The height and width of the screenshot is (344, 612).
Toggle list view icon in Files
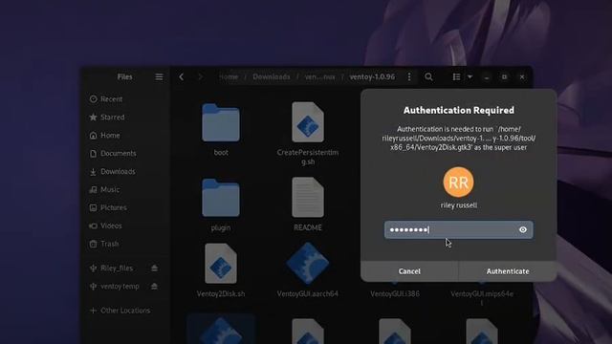click(456, 76)
